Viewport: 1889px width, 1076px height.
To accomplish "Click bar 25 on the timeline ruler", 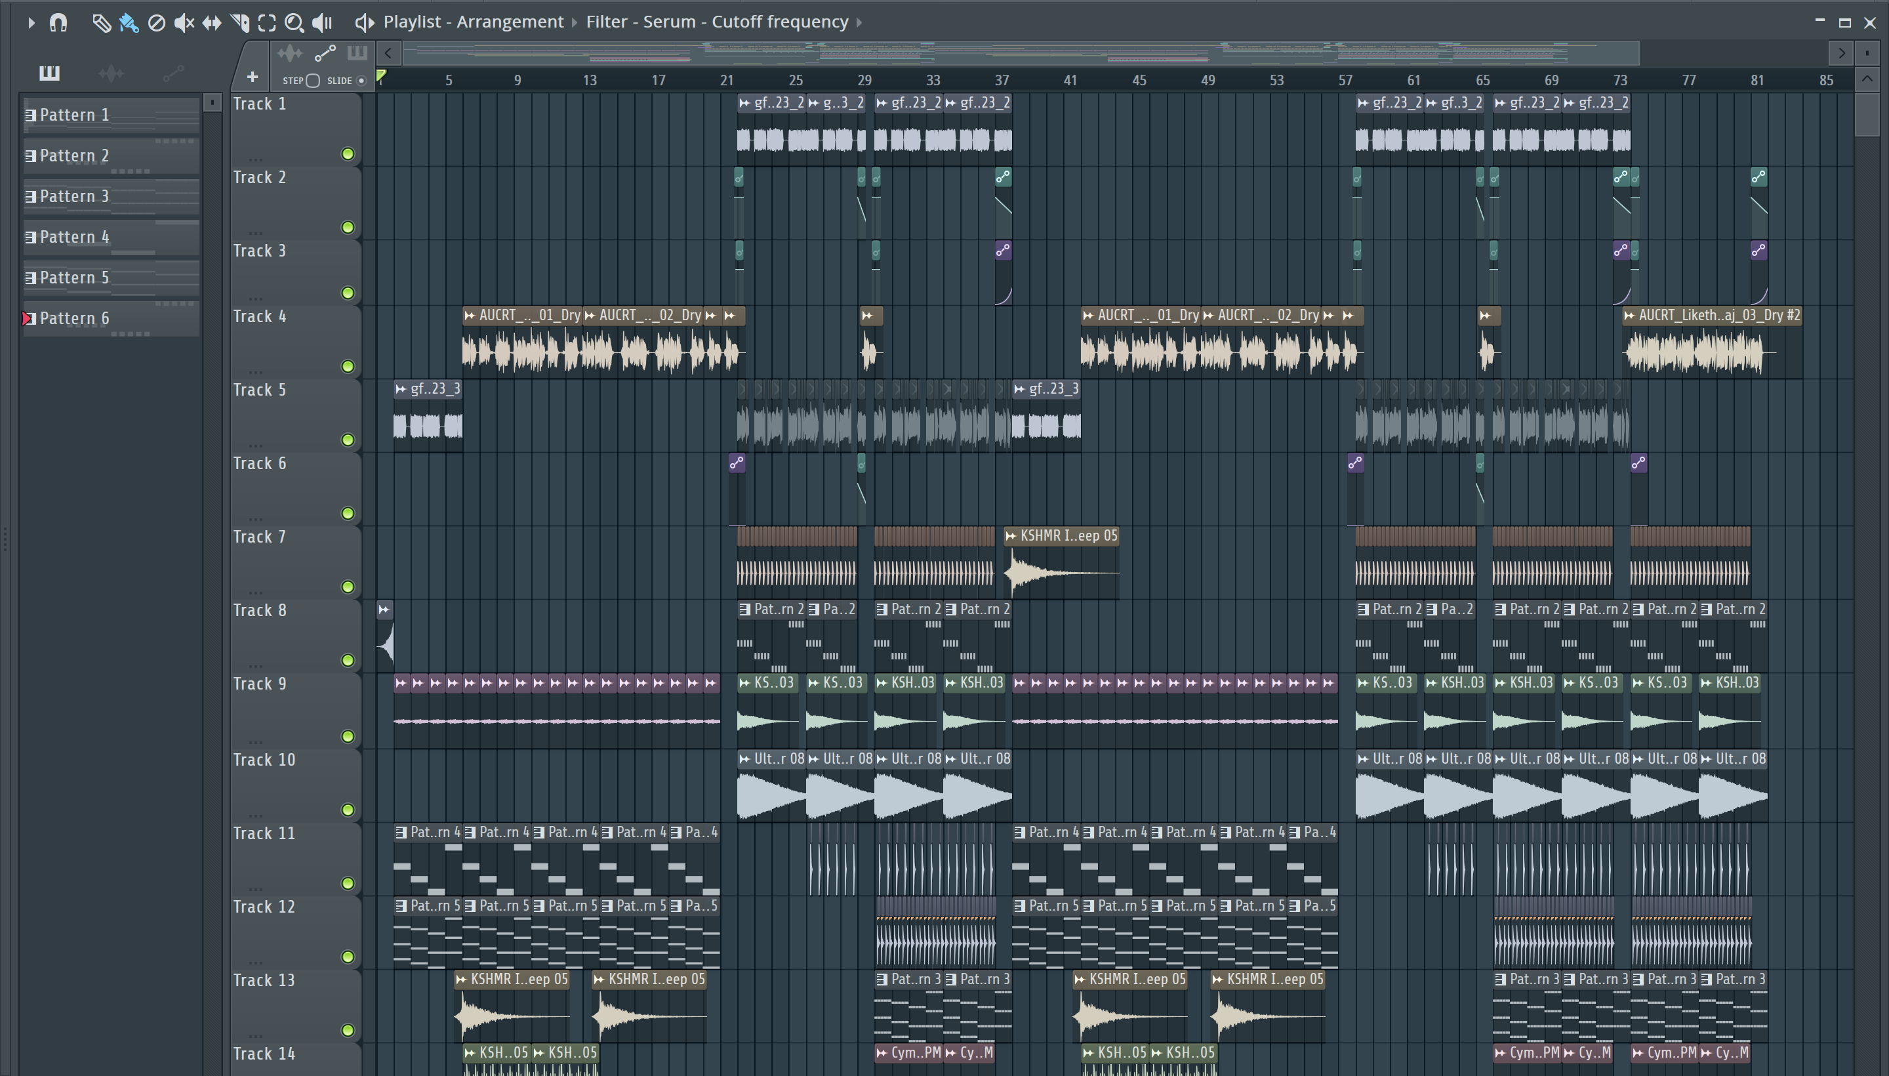I will (x=796, y=80).
